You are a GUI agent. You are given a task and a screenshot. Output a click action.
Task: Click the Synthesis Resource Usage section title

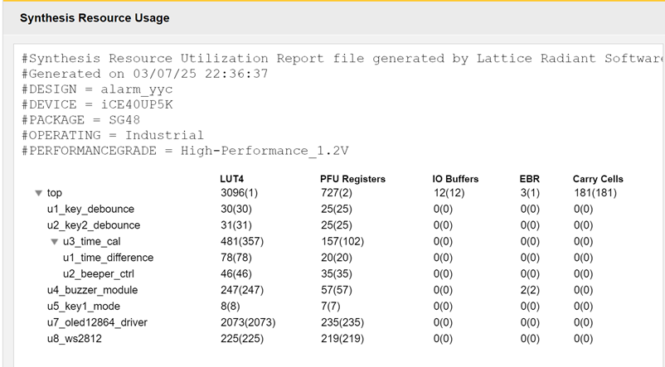click(95, 17)
